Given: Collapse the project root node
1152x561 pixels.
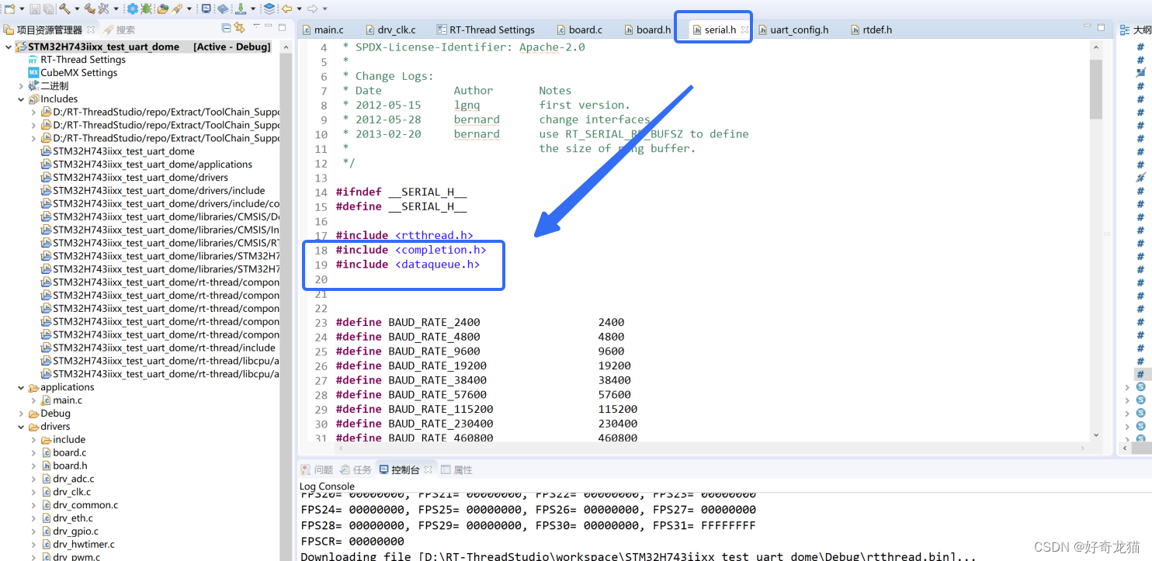Looking at the screenshot, I should click(9, 47).
